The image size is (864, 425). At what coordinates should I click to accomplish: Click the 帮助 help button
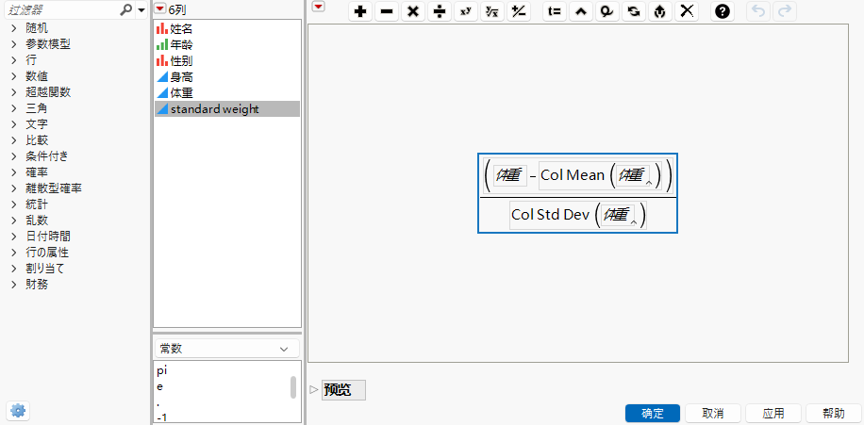click(x=834, y=414)
